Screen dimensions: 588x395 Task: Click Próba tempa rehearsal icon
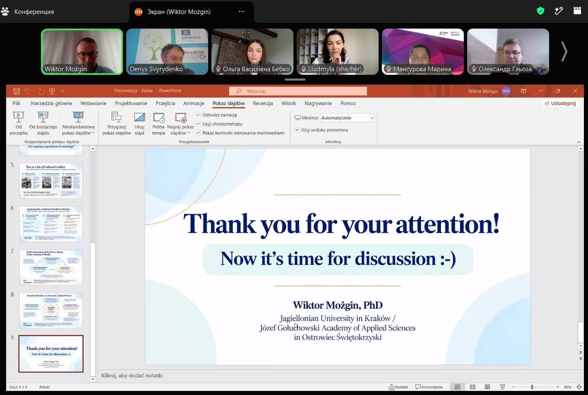click(x=158, y=117)
